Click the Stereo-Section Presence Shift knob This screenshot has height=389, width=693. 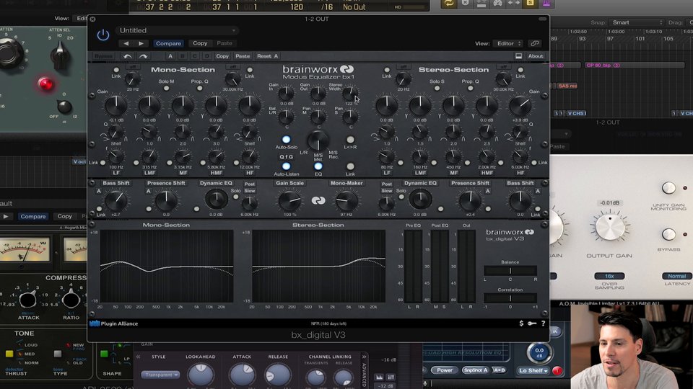point(470,200)
